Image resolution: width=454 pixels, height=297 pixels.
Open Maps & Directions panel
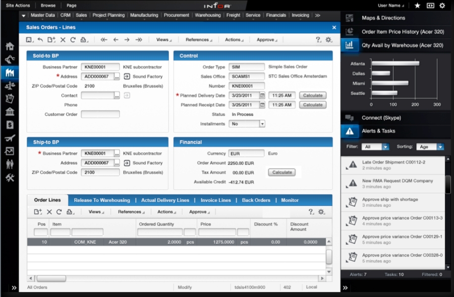(x=396, y=18)
